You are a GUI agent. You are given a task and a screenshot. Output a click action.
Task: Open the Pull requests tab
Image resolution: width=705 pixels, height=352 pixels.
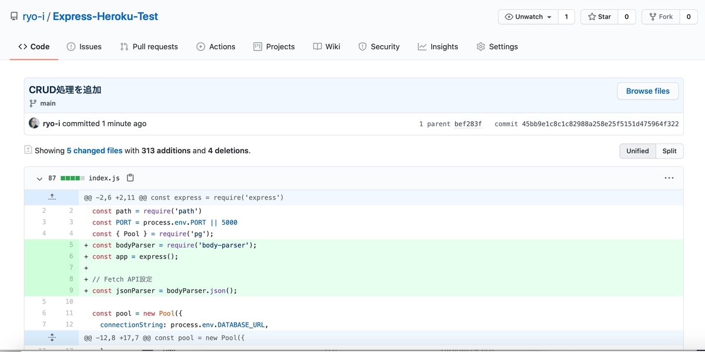(x=149, y=46)
